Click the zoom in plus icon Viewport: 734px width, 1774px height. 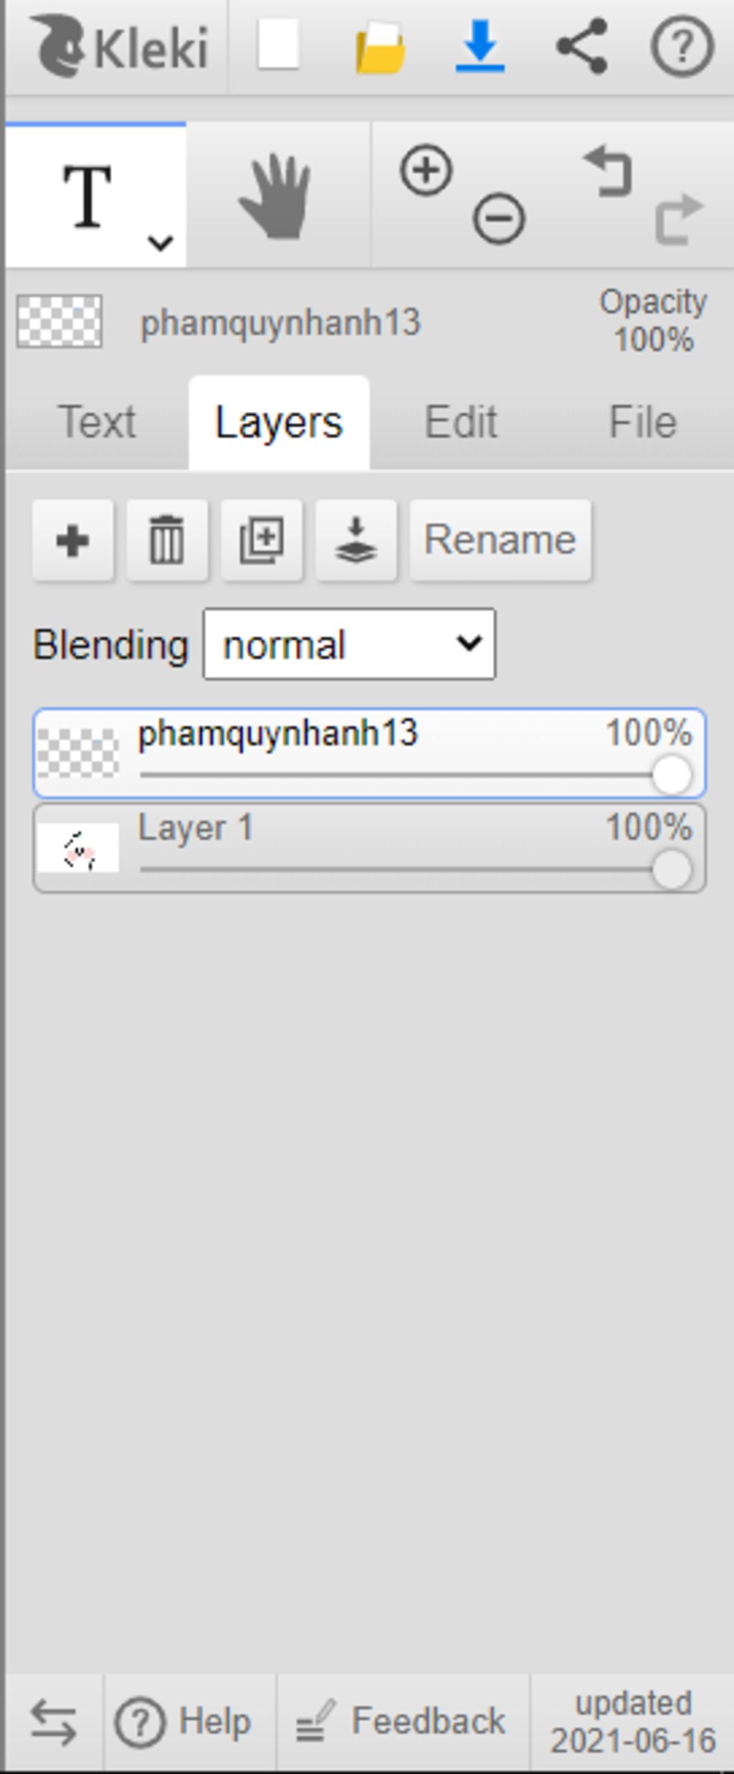click(426, 171)
